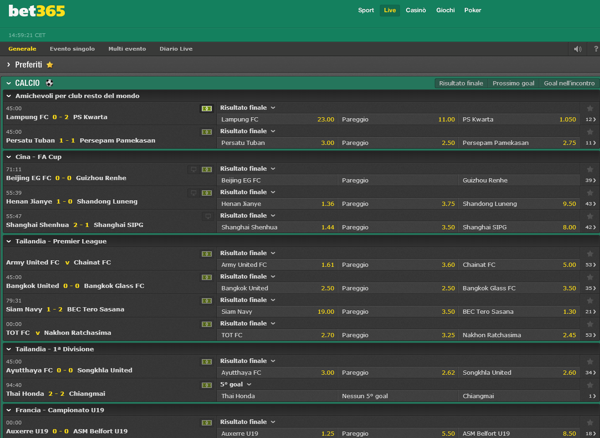The height and width of the screenshot is (438, 600).
Task: Click the monitor icon beside Beijing EG FC
Action: point(193,169)
